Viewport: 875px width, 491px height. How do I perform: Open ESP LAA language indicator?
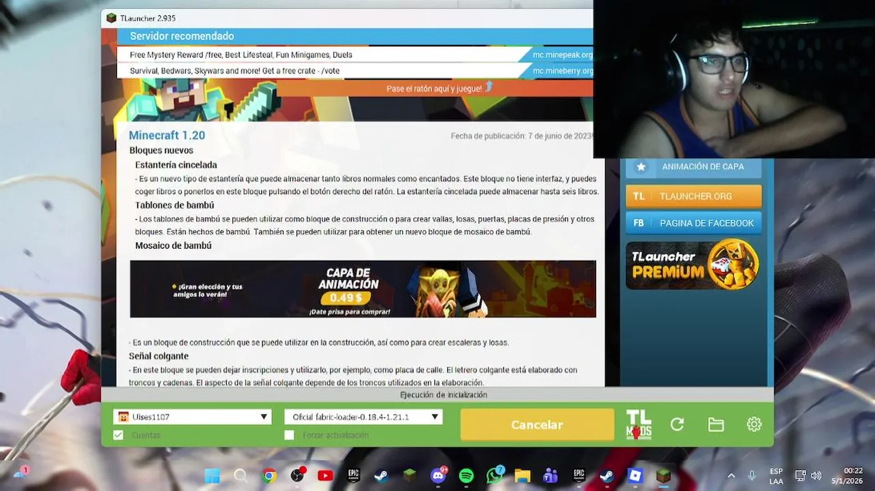776,475
